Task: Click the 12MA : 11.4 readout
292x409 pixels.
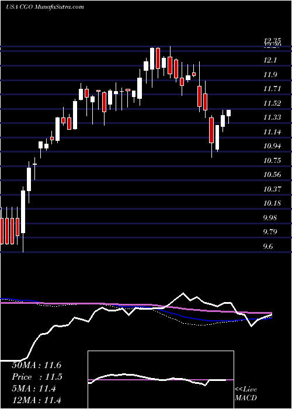Action: tap(36, 400)
